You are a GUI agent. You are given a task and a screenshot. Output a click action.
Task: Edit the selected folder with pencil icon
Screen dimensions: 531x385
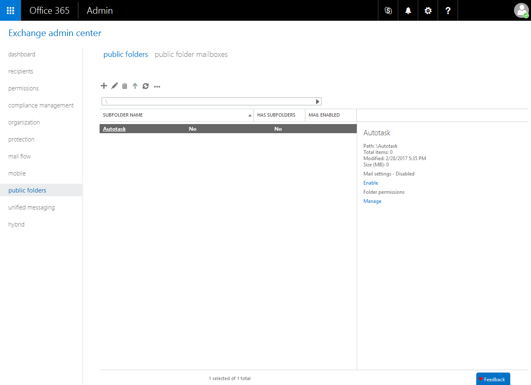(114, 86)
